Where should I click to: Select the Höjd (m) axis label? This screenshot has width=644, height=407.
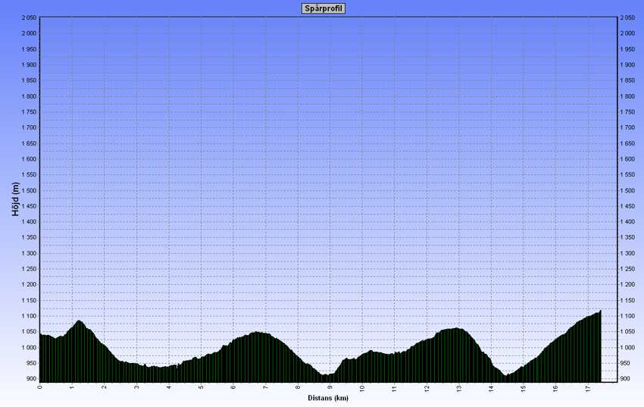coord(16,199)
